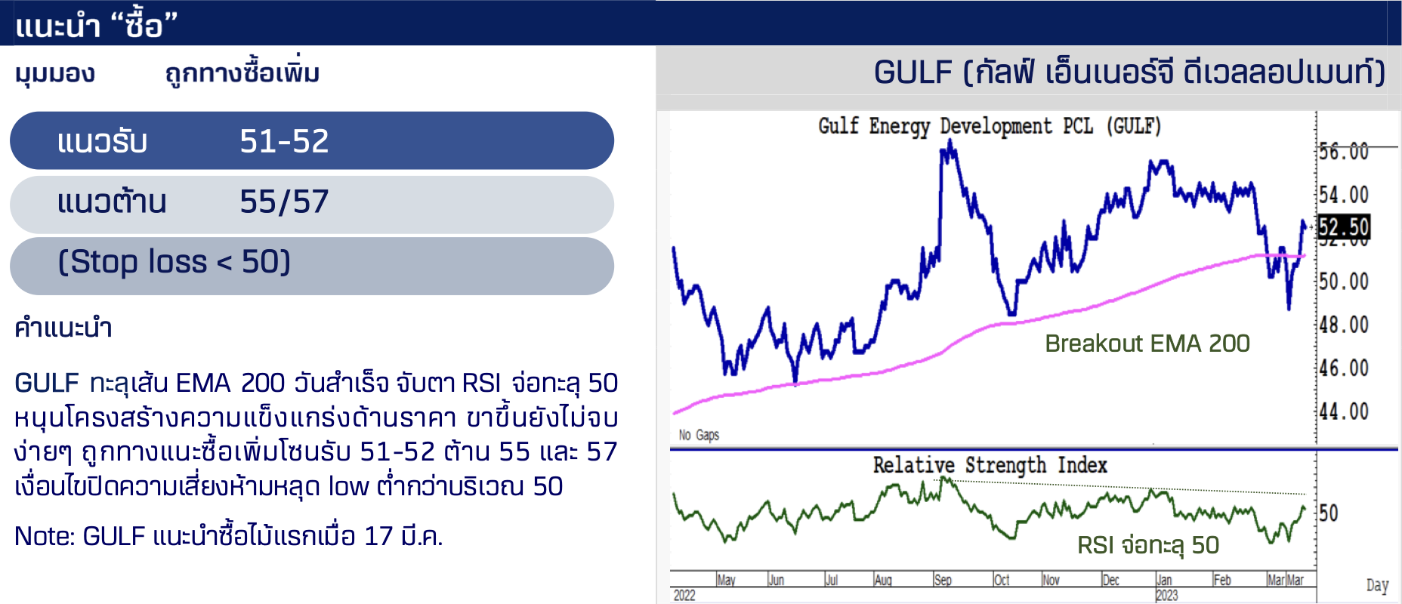Click the Jun date axis marker

[x=777, y=580]
